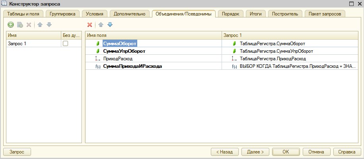This screenshot has height=159, width=364.
Task: Click the Запрос button at bottom left
Action: pyautogui.click(x=17, y=152)
